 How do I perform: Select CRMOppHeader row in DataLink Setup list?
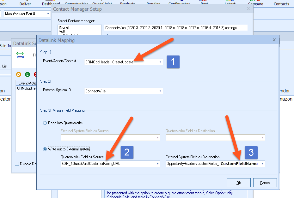[x=26, y=88]
